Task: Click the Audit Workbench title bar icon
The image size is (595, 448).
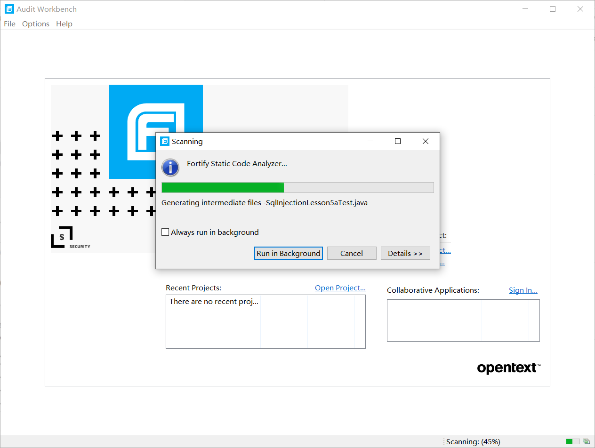Action: (9, 9)
